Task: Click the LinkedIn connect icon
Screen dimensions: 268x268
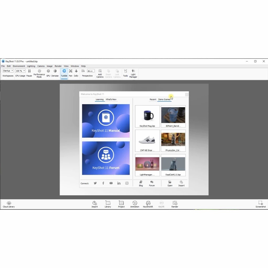Action: tap(119, 183)
